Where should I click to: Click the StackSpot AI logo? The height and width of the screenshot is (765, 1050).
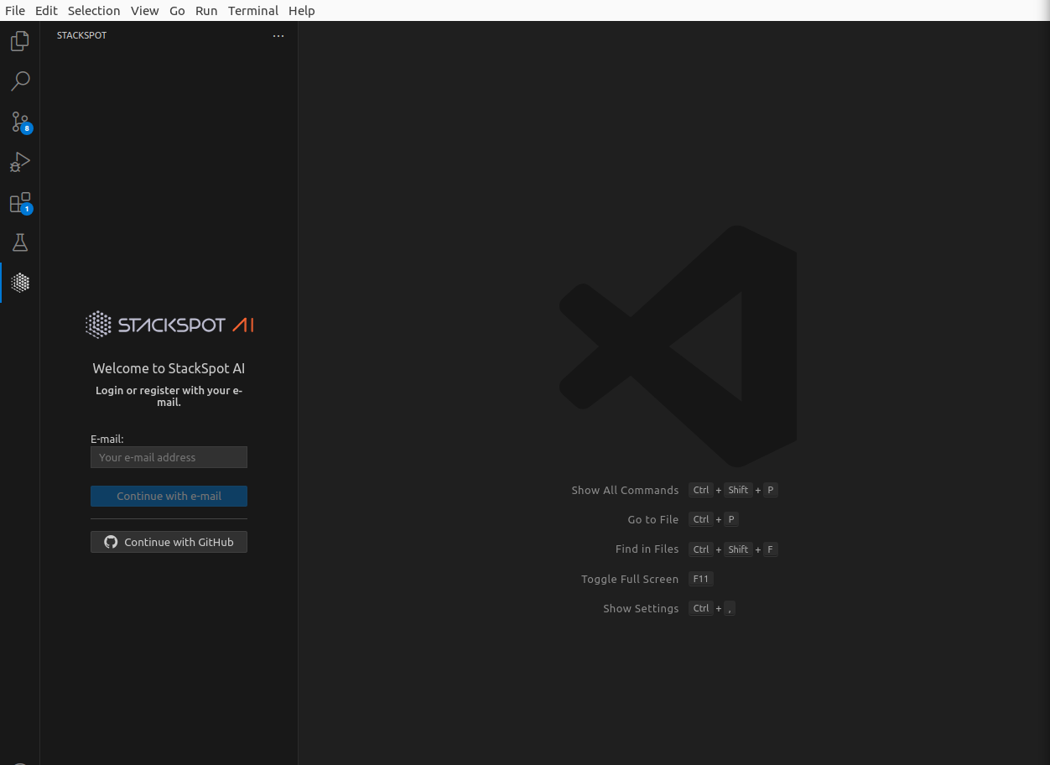pos(169,325)
